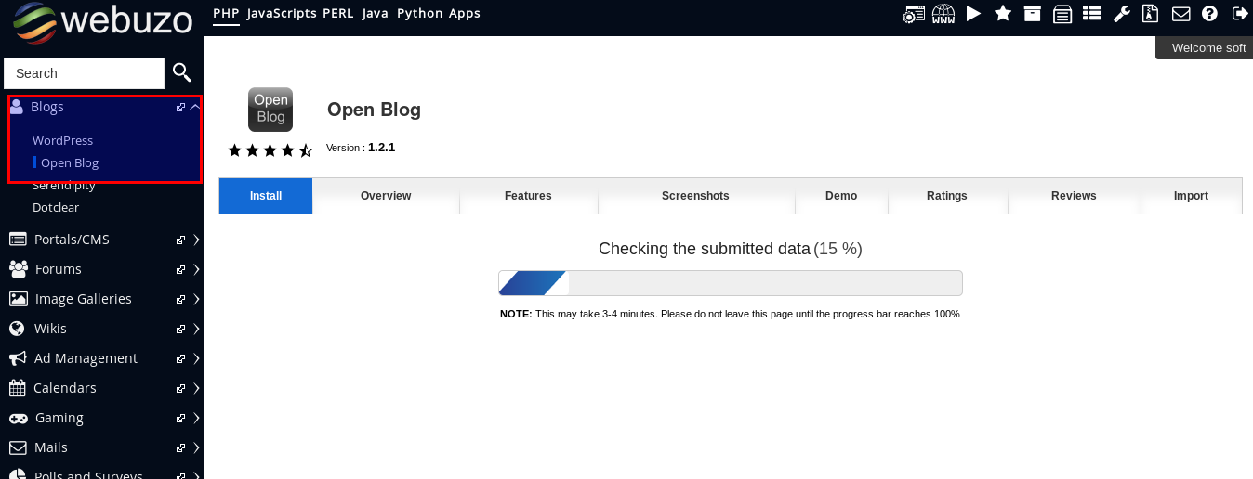The image size is (1253, 479).
Task: Click the search magnifier icon
Action: click(182, 72)
